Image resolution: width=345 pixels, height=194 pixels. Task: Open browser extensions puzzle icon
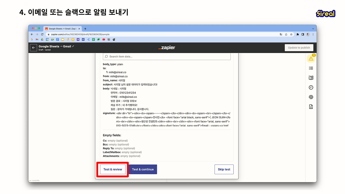click(x=298, y=34)
